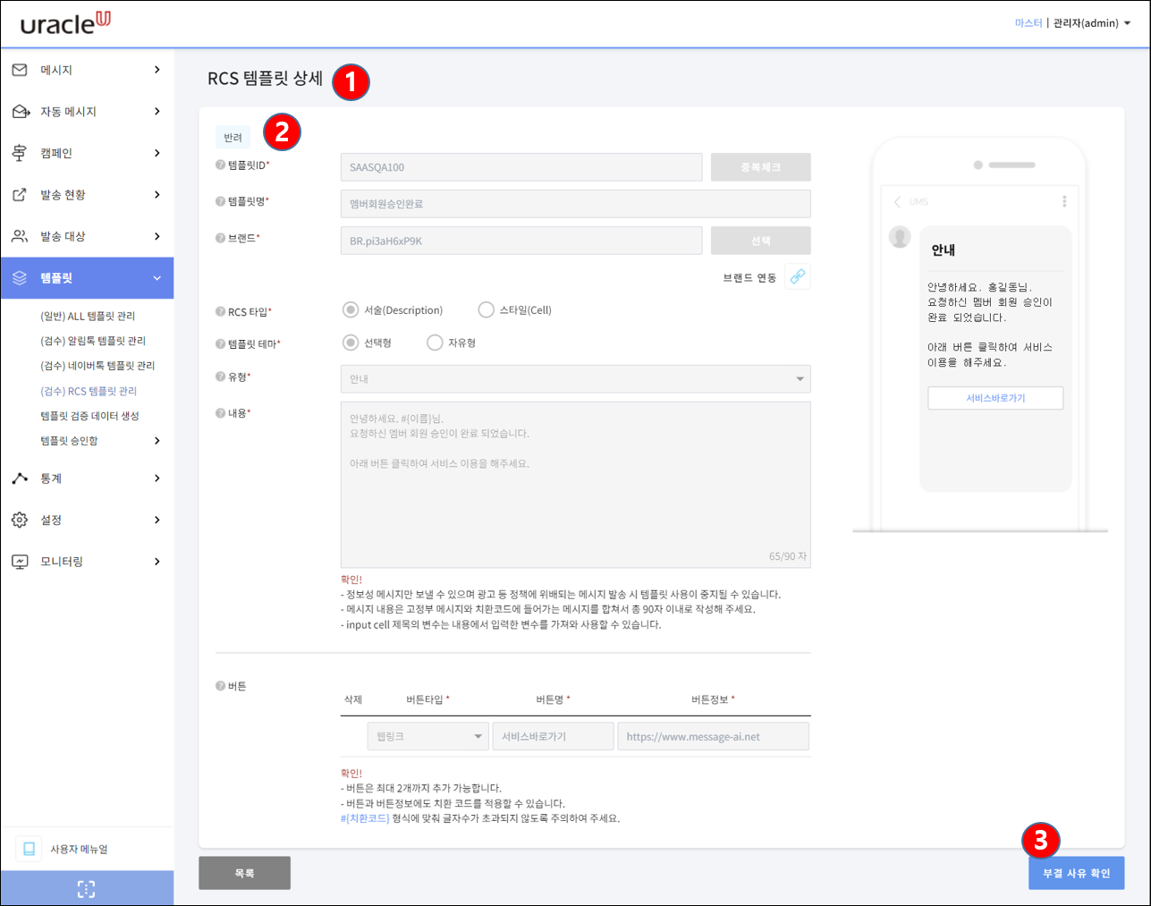This screenshot has height=906, width=1151.
Task: Click the 모니터링 monitor icon
Action: click(x=20, y=562)
